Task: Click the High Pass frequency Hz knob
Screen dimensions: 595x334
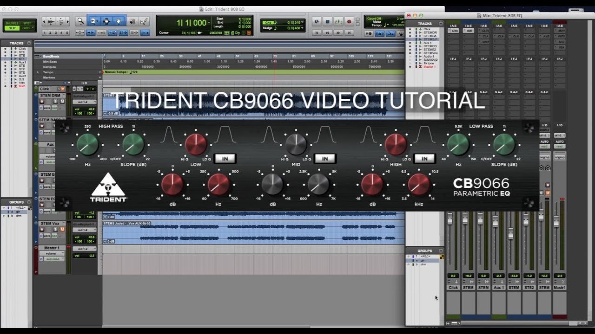Action: coord(87,144)
